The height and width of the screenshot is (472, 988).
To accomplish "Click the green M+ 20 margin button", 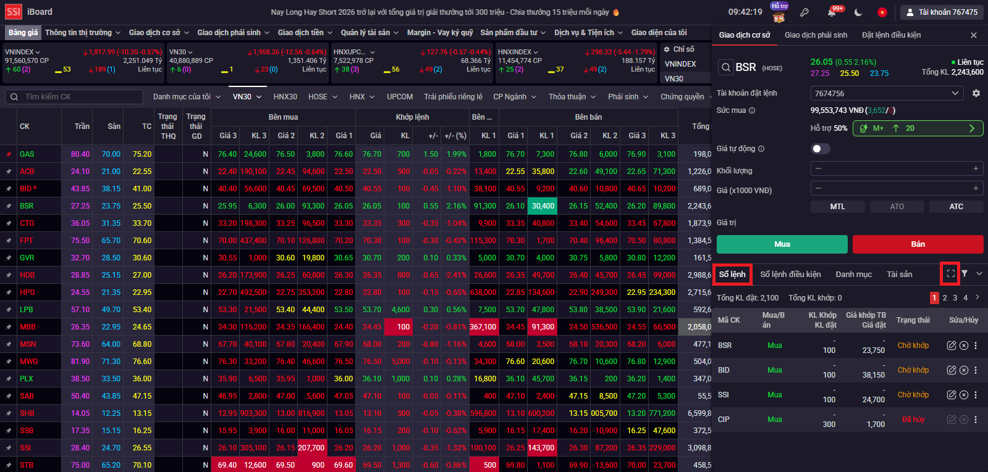I will coord(918,128).
